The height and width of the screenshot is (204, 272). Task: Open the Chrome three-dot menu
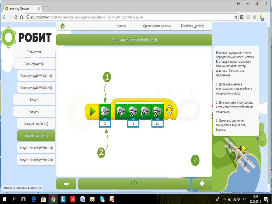267,17
